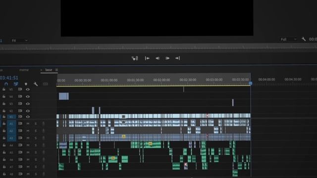This screenshot has width=317, height=178.
Task: Enable voice-over record on track A3
Action: coord(44,138)
